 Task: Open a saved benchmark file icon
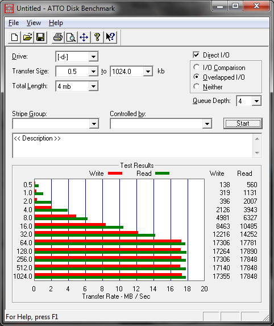27,38
